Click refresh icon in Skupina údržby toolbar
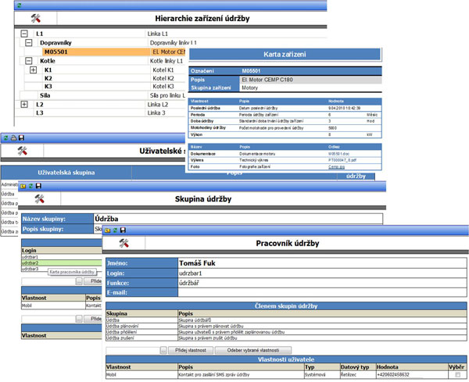 [30, 186]
